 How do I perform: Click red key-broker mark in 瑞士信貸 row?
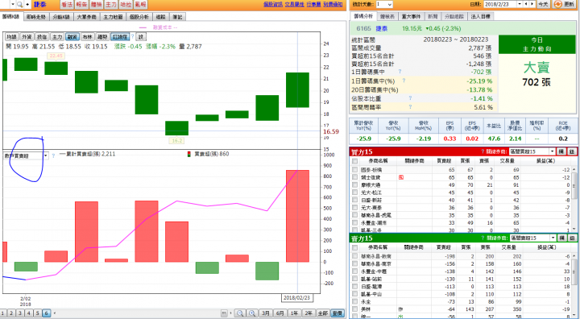point(401,178)
